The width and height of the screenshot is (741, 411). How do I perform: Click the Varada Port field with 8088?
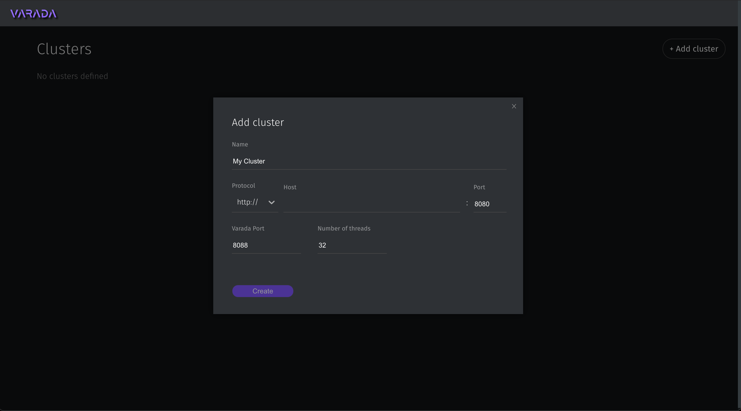click(266, 245)
